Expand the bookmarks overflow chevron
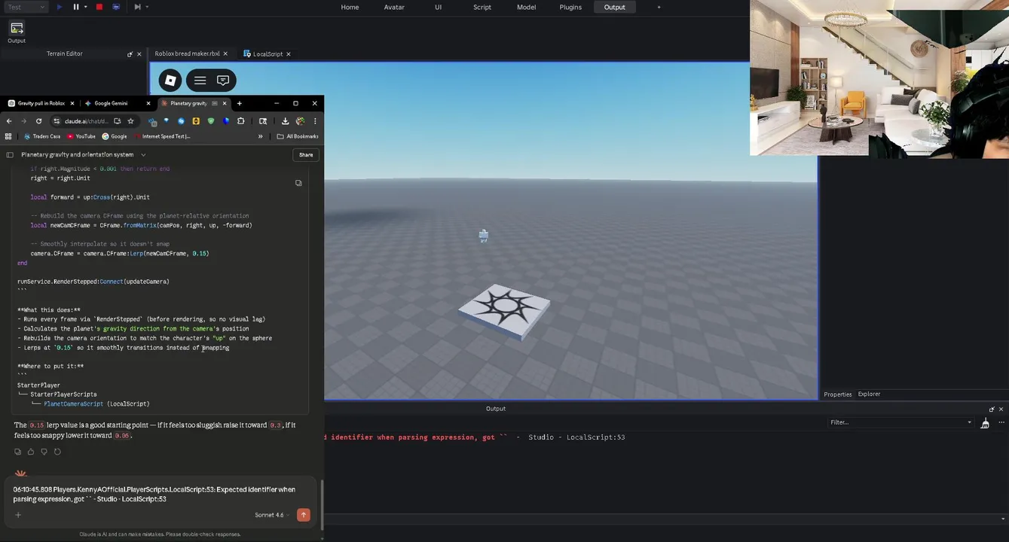 click(261, 136)
